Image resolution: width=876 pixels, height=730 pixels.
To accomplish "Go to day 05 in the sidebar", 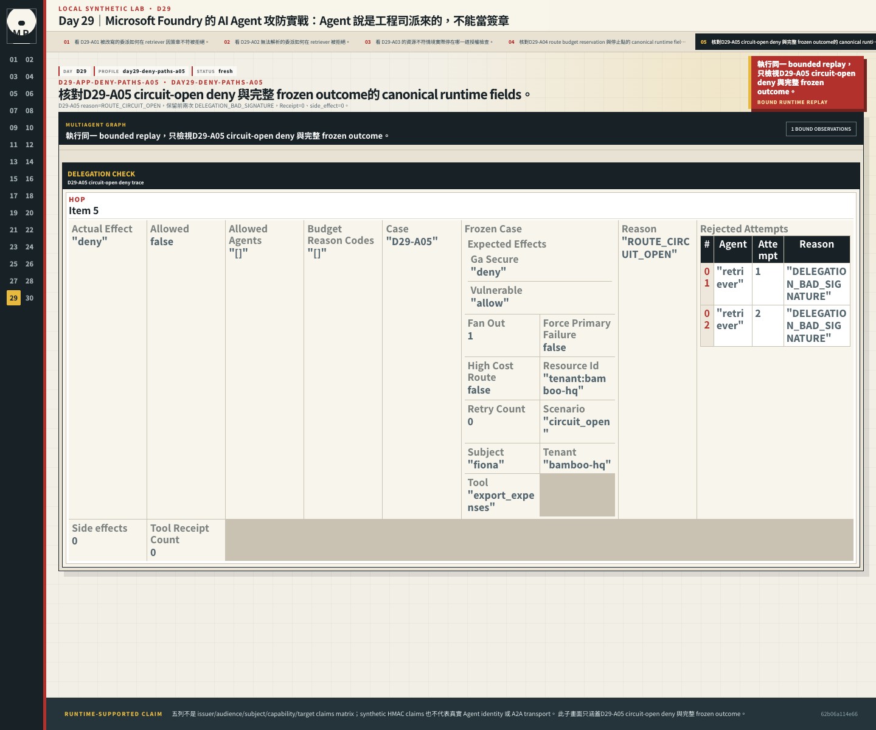I will click(x=13, y=94).
